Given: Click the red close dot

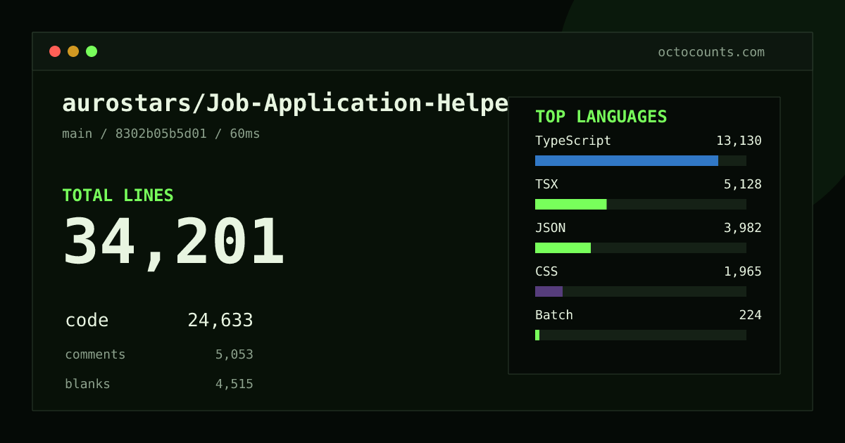Looking at the screenshot, I should tap(55, 51).
